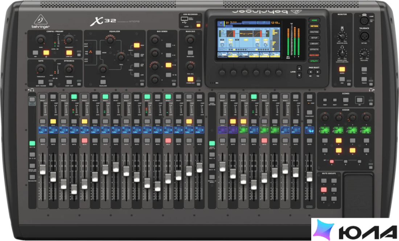
Task: Click the LAYER up arrow
Action: pos(299,68)
